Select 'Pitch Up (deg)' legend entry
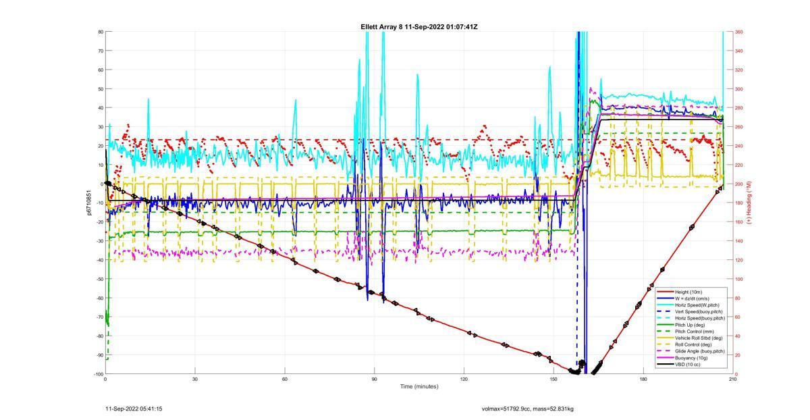810x420 pixels. pos(690,325)
